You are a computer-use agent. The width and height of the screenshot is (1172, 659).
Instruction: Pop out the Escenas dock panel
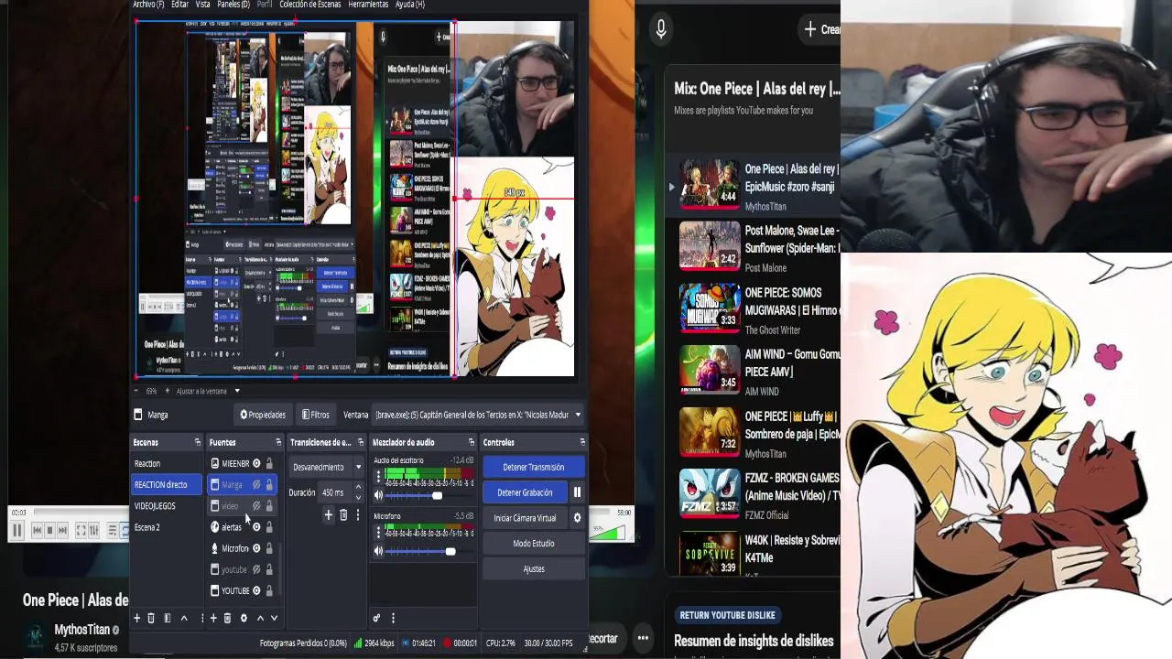pyautogui.click(x=197, y=442)
